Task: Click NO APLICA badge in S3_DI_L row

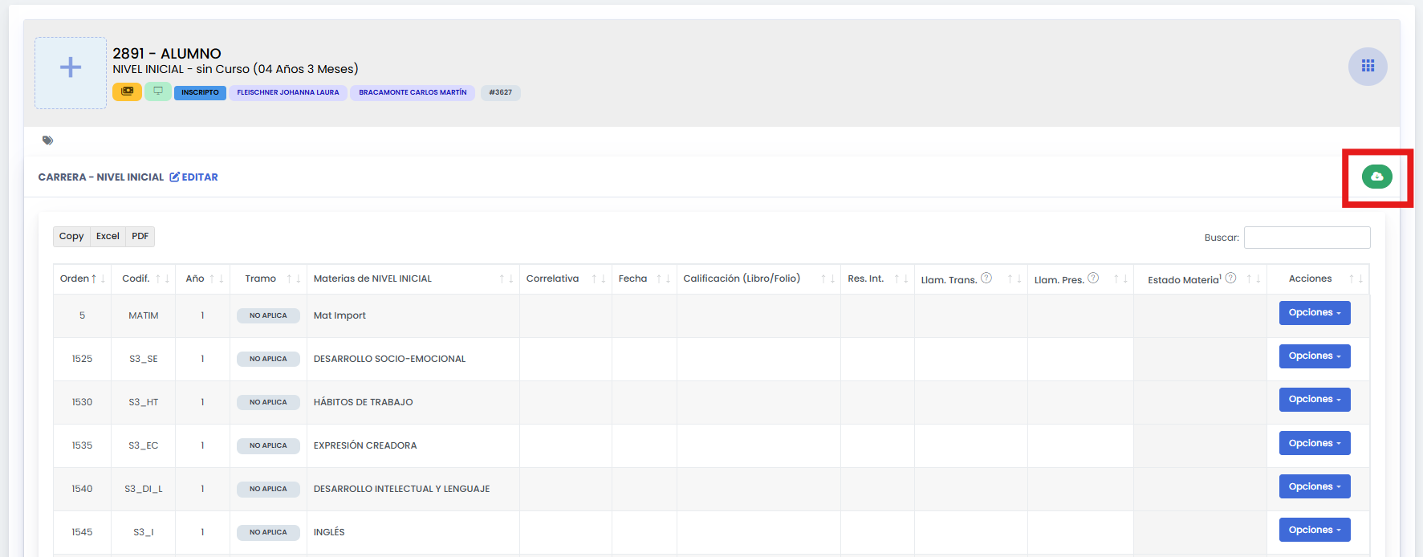Action: (268, 489)
